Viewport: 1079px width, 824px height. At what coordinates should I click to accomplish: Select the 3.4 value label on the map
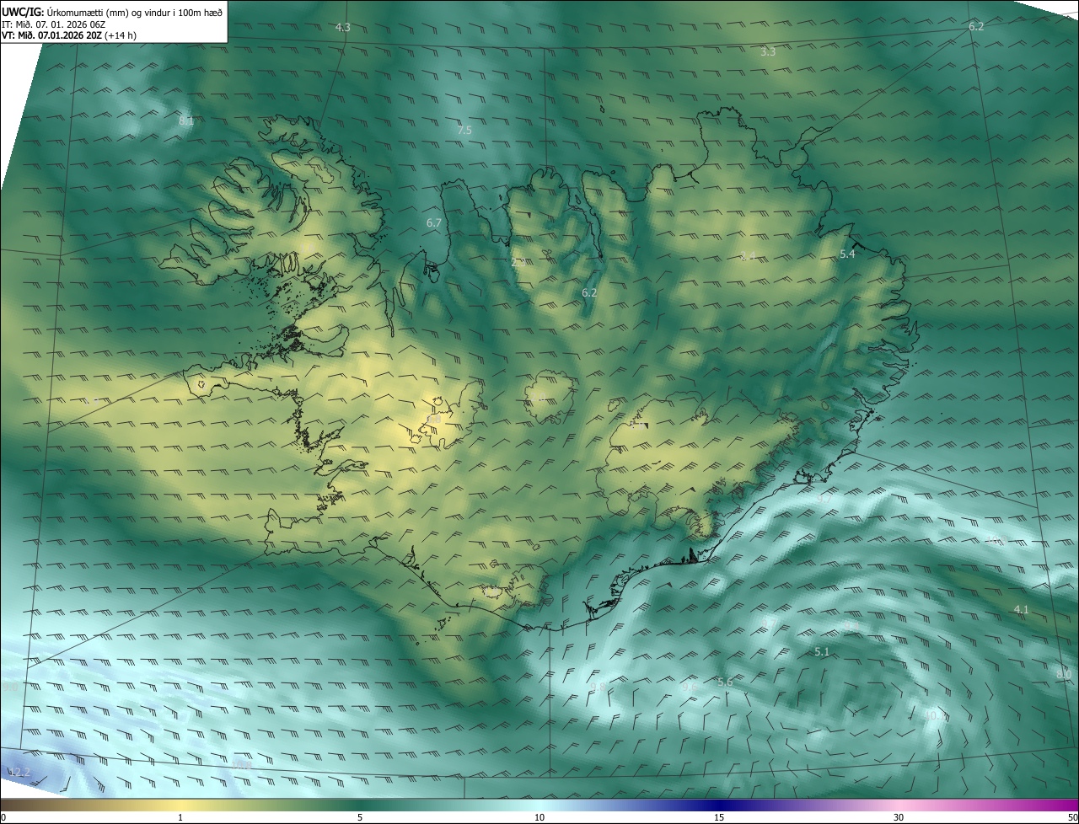click(x=748, y=256)
